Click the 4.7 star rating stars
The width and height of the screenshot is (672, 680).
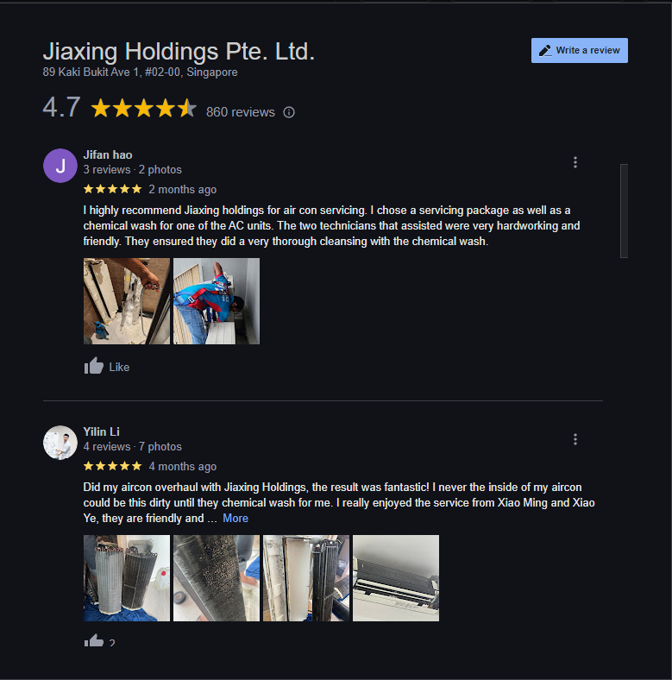[144, 108]
